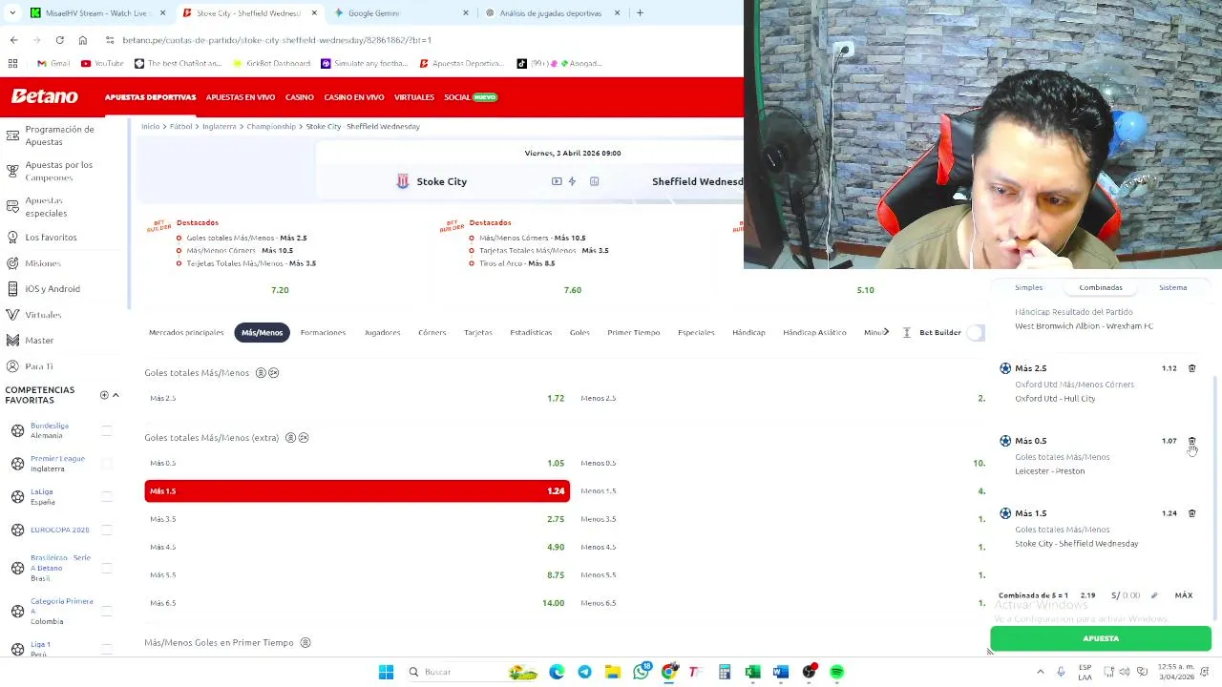Open Programación de Apuestas sidebar icon
Image resolution: width=1222 pixels, height=687 pixels.
[12, 135]
